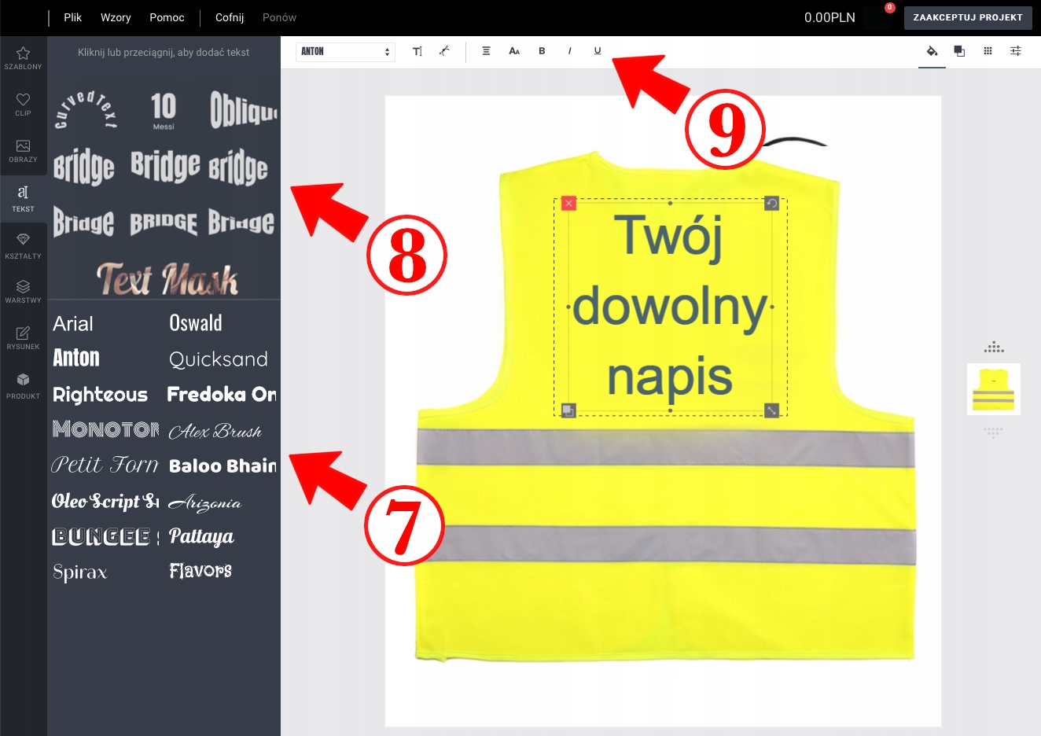1041x736 pixels.
Task: Select the Quicksand font
Action: [x=219, y=359]
